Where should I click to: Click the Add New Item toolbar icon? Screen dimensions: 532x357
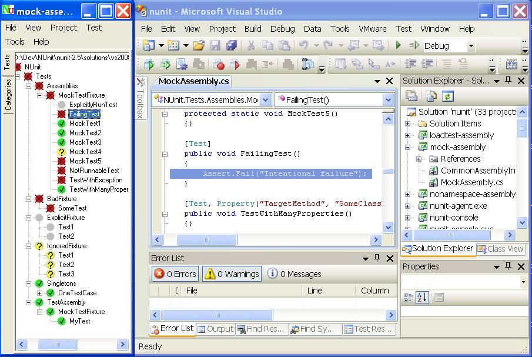point(173,45)
